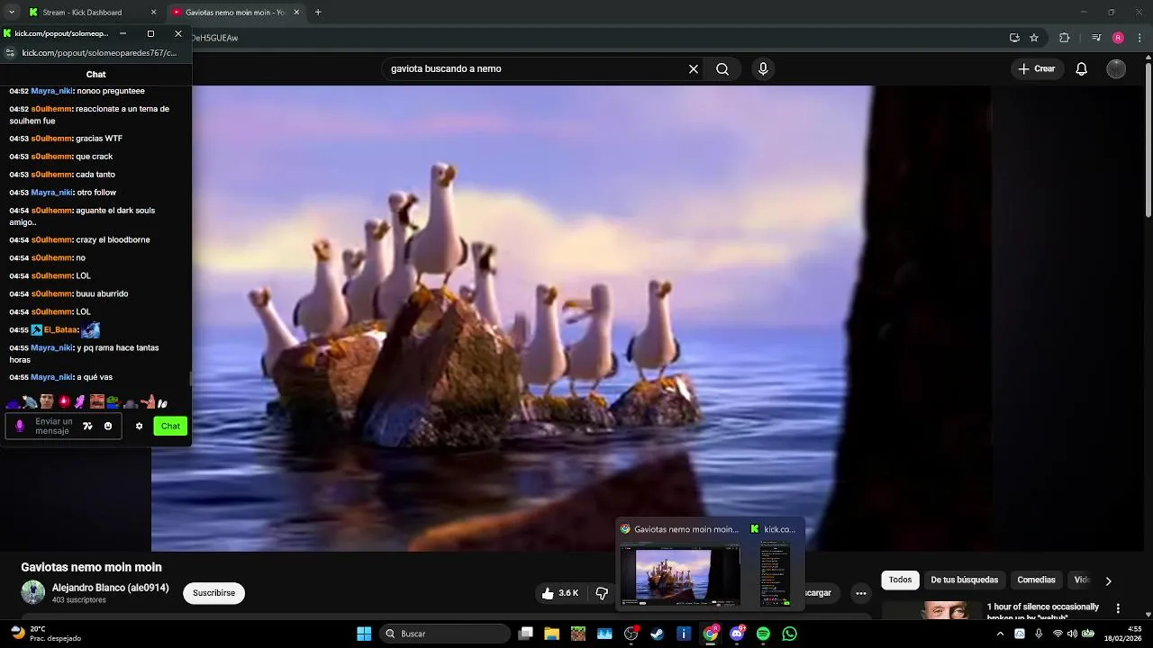
Task: Dislike the Gaviotas nemo video
Action: [x=602, y=593]
